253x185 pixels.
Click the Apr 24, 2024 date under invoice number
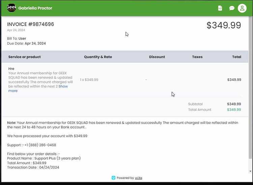(16, 30)
